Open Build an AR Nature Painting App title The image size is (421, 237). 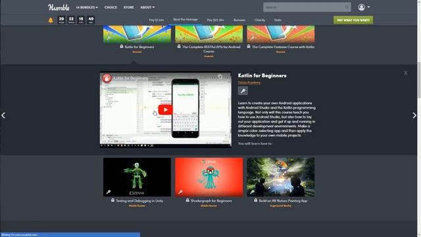tap(283, 201)
